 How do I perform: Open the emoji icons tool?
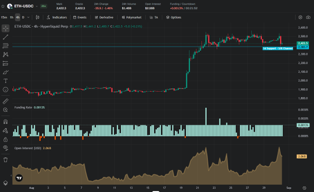click(6, 90)
